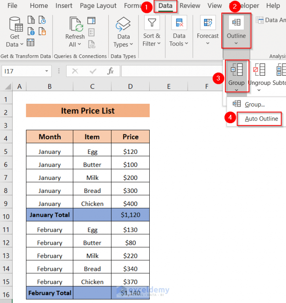Image resolution: width=286 pixels, height=303 pixels.
Task: Click the Item Price List title cell
Action: pos(88,110)
